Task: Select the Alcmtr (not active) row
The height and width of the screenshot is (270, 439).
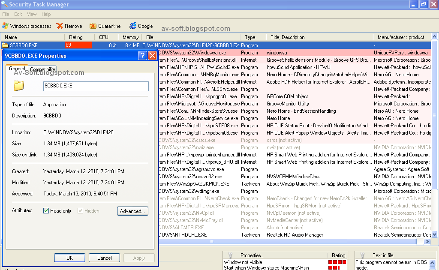Action: pyautogui.click(x=295, y=227)
